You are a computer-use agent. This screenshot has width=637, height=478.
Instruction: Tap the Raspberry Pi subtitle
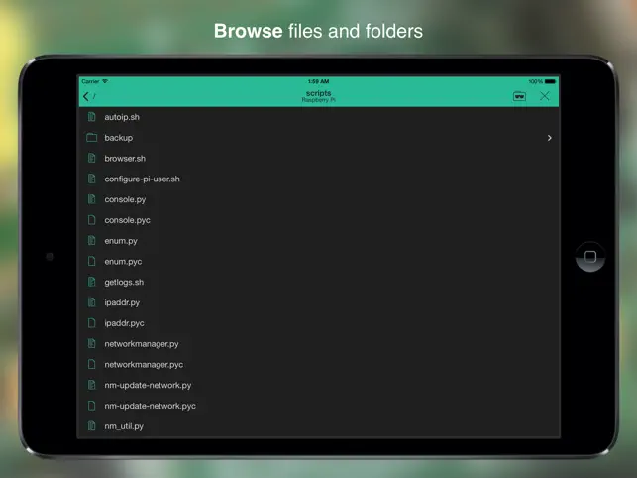coord(319,100)
